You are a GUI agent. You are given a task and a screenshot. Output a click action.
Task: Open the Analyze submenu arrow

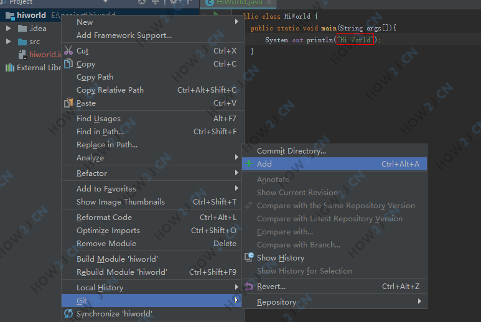tap(236, 157)
